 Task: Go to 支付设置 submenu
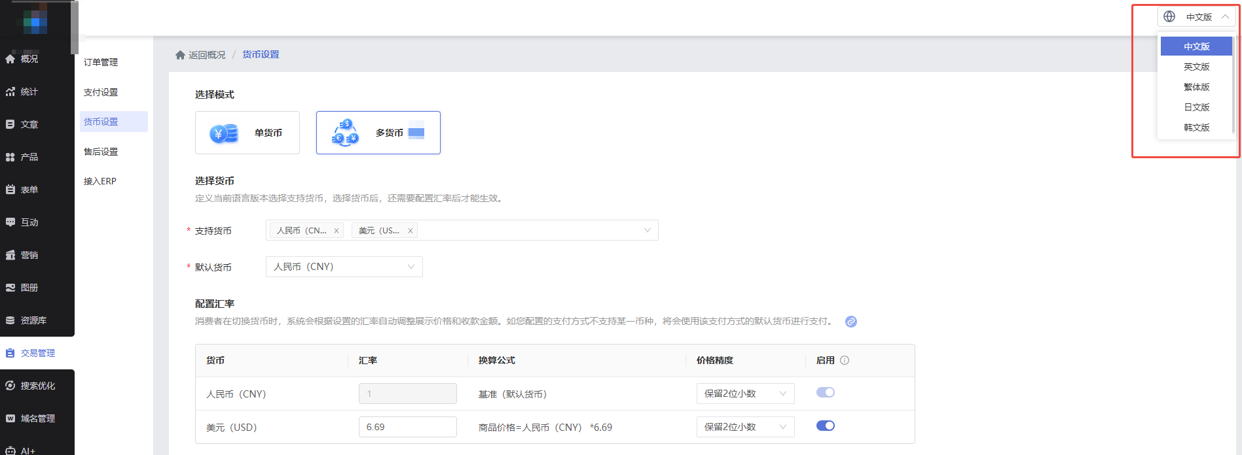tap(101, 92)
